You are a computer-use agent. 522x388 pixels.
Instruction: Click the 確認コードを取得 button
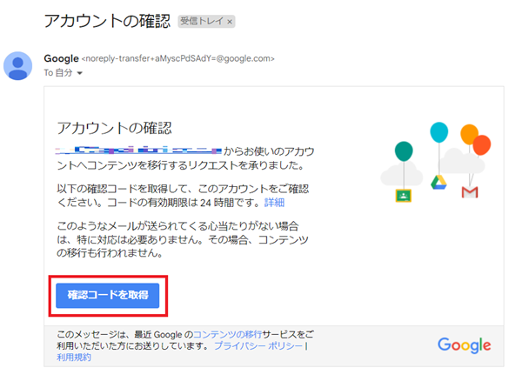tap(107, 295)
